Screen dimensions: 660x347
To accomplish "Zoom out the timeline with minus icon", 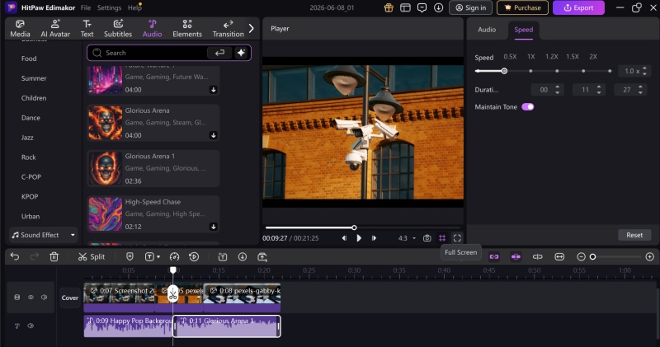I will pyautogui.click(x=581, y=256).
